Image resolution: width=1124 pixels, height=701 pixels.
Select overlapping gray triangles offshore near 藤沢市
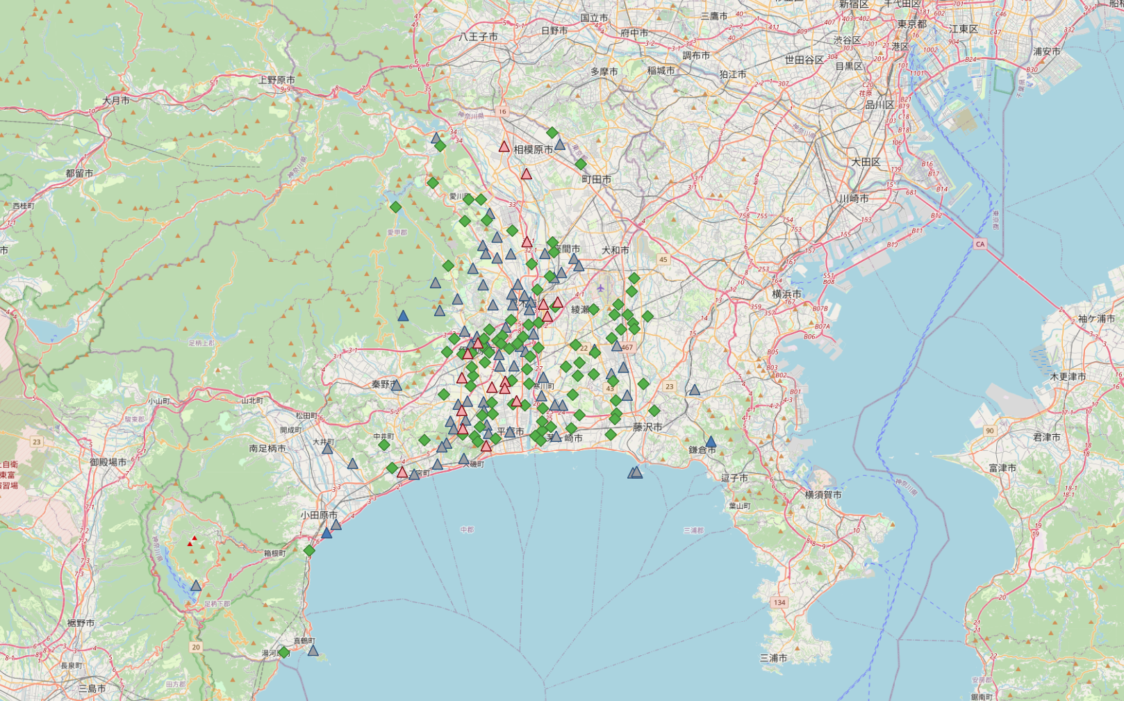(635, 472)
